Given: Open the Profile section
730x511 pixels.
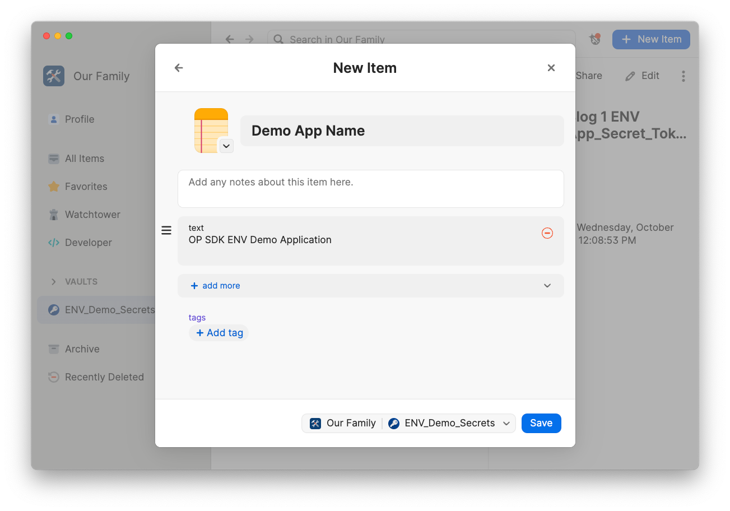Looking at the screenshot, I should click(x=80, y=119).
